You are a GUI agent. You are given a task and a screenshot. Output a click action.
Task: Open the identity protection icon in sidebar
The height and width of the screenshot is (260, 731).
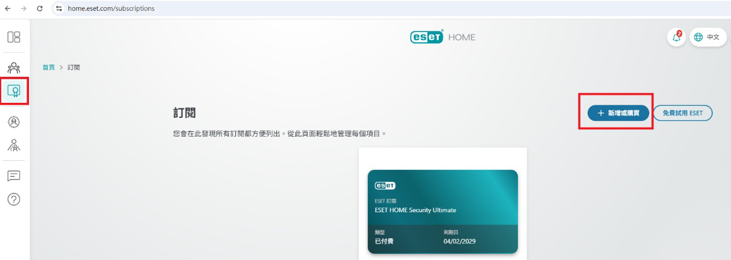tap(14, 122)
